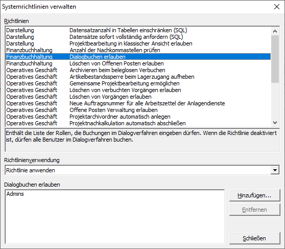The height and width of the screenshot is (249, 285).
Task: Choose 'Löschen von Vorgängen erlauben' policy
Action: (138, 97)
